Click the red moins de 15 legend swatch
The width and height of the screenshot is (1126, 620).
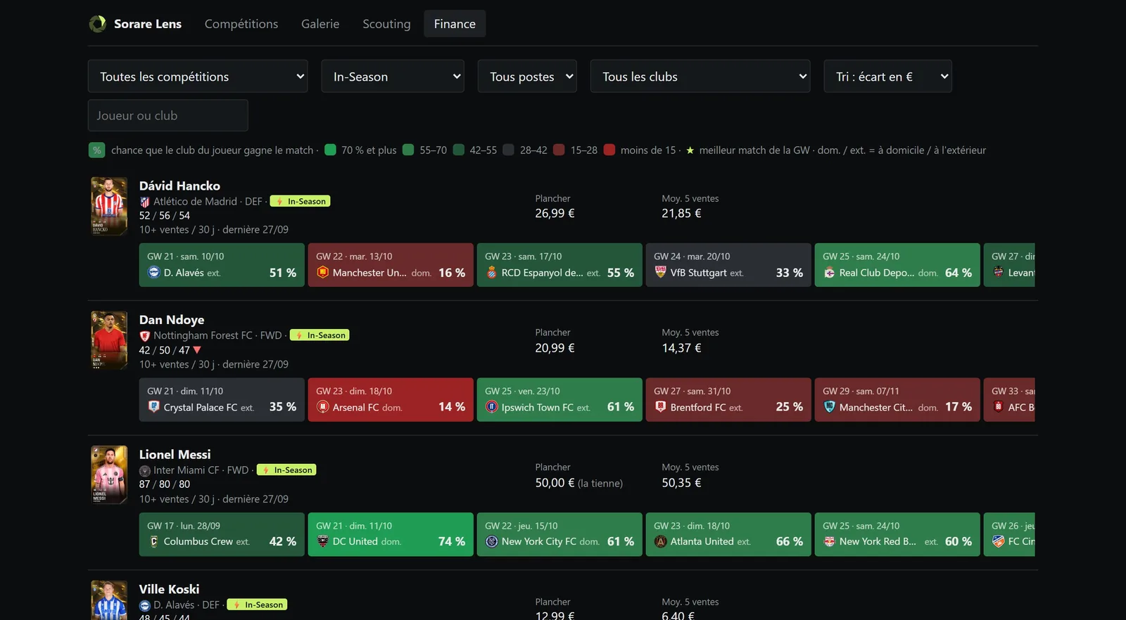point(609,150)
